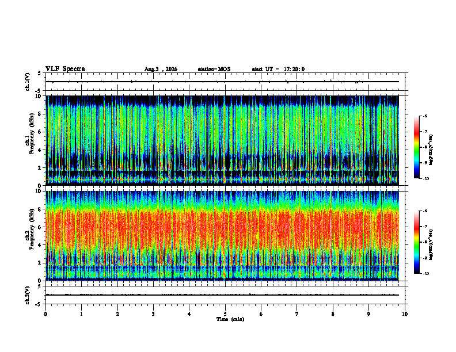Viewport: 456px width, 352px height.
Task: Click the "5" minute tick on the time axis
Action: tap(225, 314)
